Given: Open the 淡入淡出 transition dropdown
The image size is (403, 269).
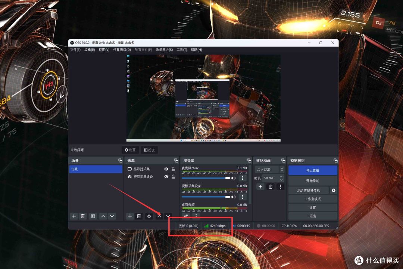Looking at the screenshot, I should (x=270, y=169).
